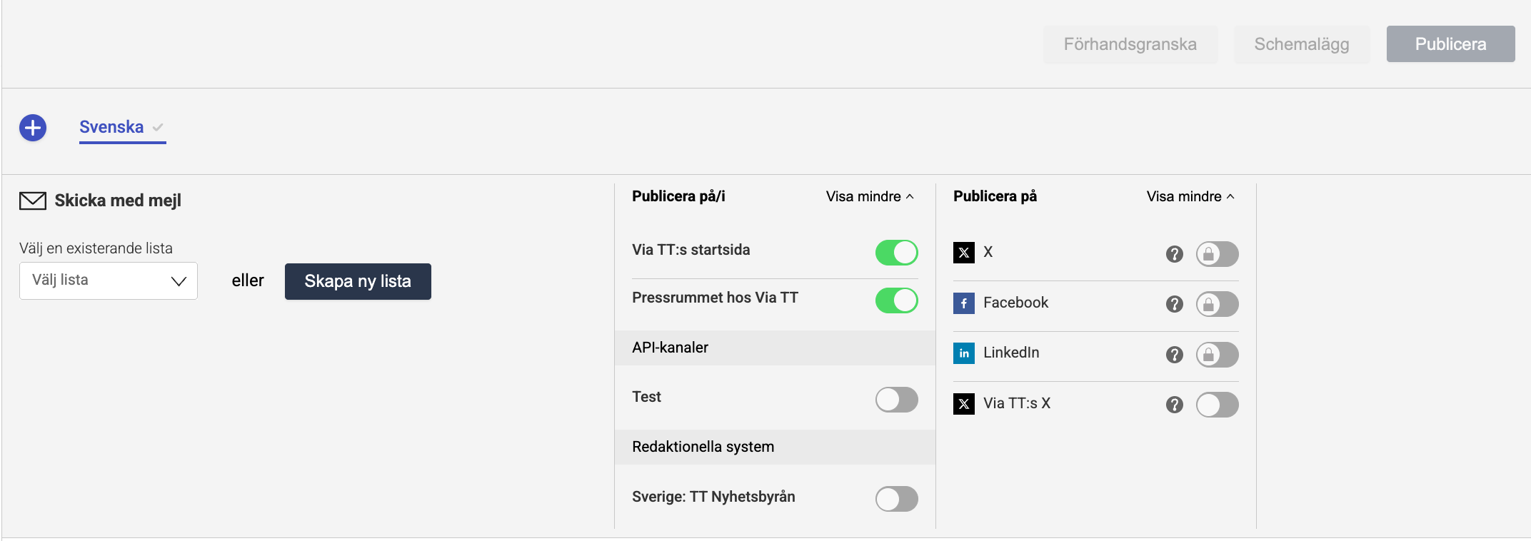1531x541 pixels.
Task: Click Skapa ny lista button
Action: [358, 281]
